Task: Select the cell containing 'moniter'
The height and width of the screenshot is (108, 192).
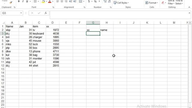Action: (x=39, y=58)
